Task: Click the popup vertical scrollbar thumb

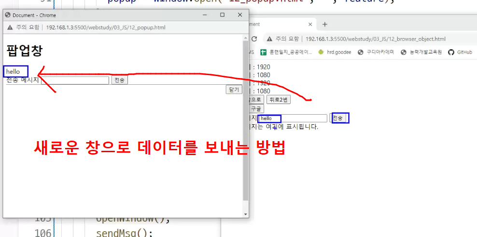Action: pyautogui.click(x=246, y=120)
